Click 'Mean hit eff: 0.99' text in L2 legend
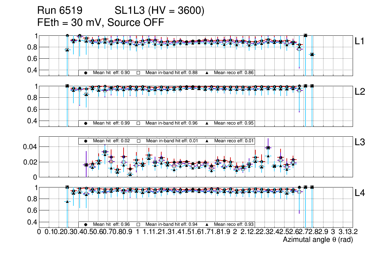 pos(111,123)
